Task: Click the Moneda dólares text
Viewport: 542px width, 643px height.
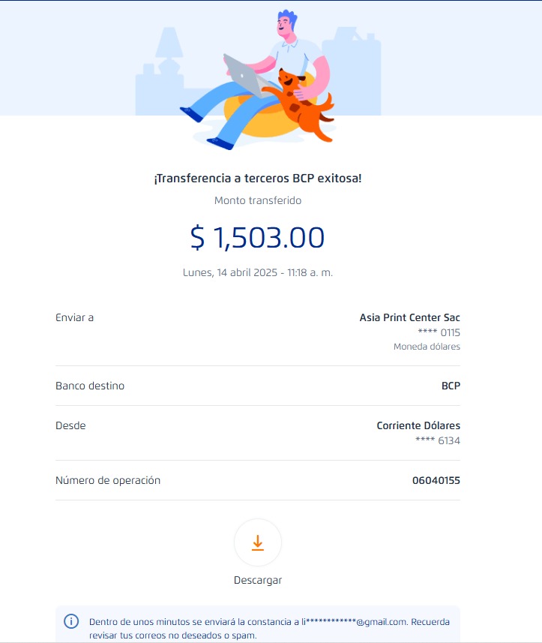Action: [x=427, y=347]
